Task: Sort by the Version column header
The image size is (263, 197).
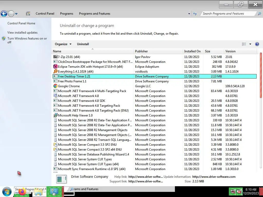Action: [x=240, y=51]
